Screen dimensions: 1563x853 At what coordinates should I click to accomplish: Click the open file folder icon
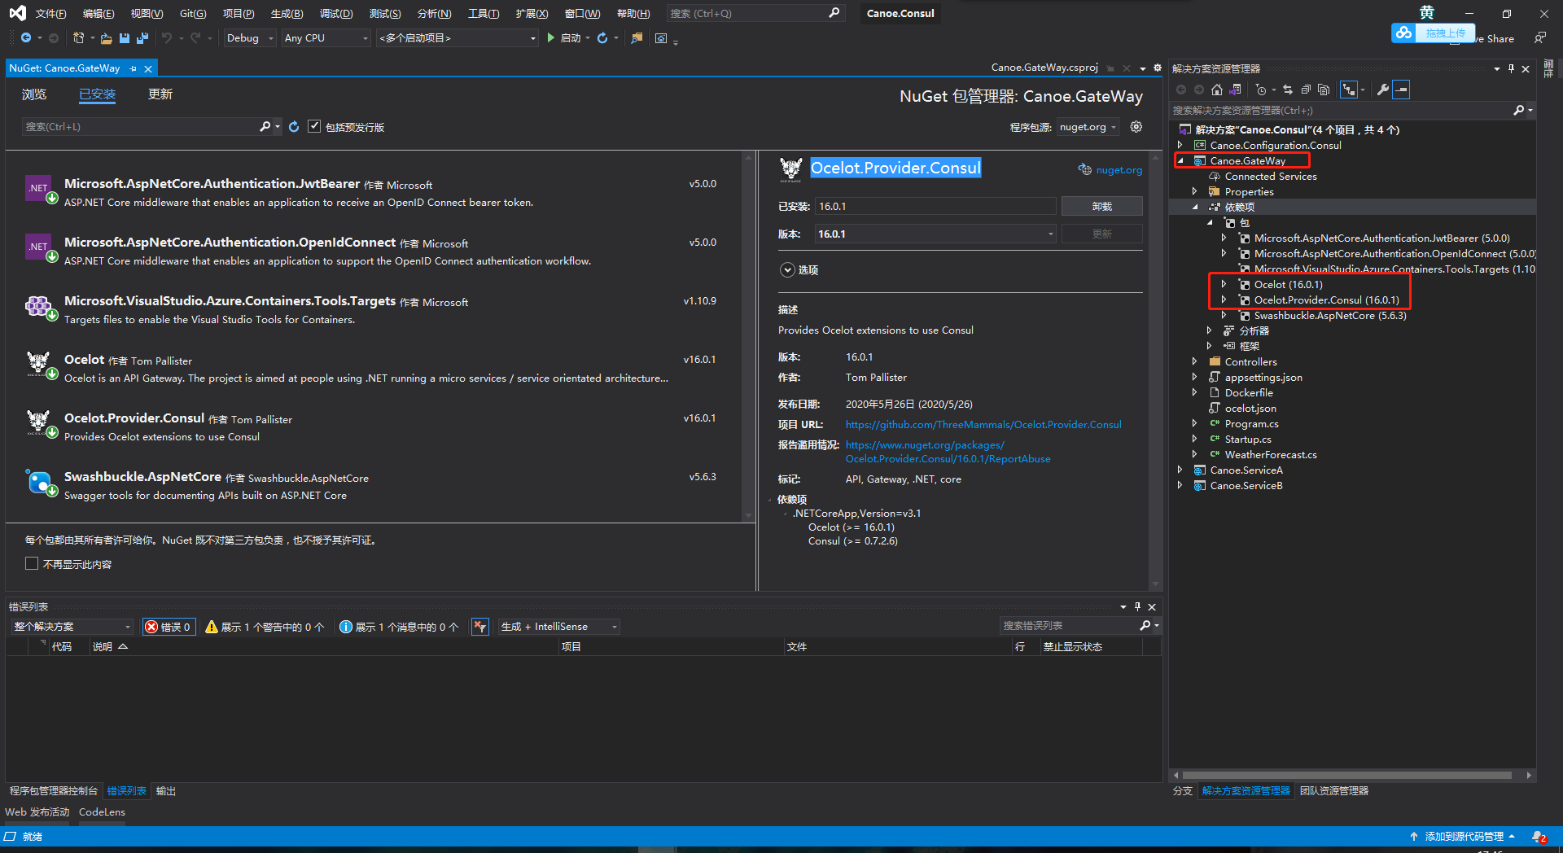click(106, 38)
